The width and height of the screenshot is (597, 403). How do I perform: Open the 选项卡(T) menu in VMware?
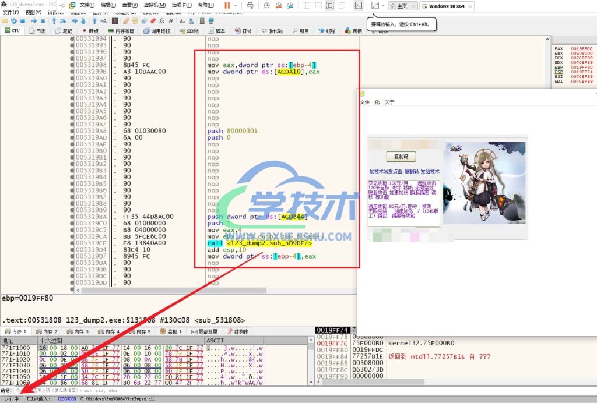[183, 5]
